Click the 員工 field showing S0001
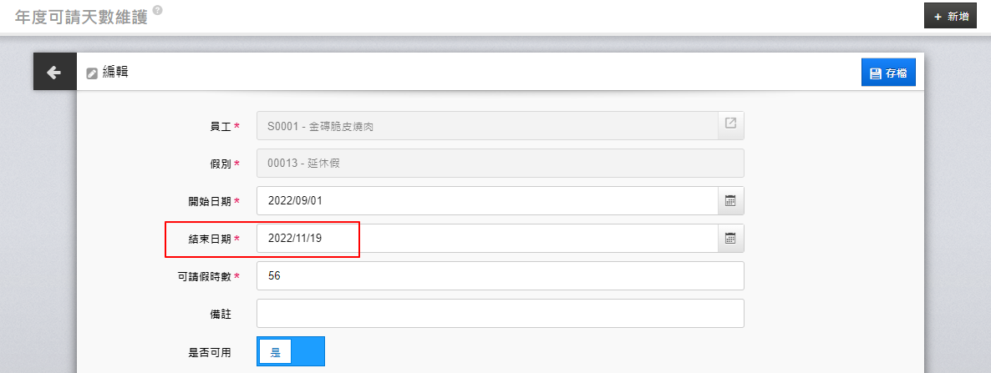This screenshot has width=991, height=373. [486, 126]
